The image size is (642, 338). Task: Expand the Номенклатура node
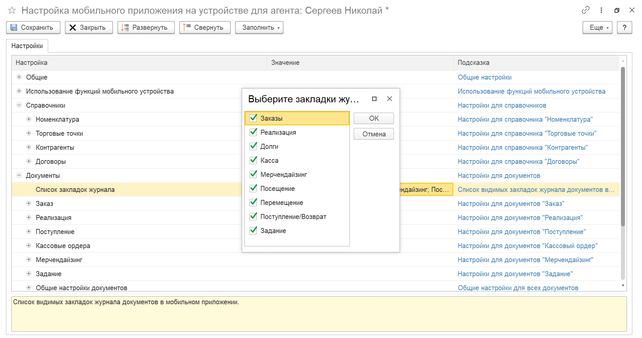[x=29, y=119]
